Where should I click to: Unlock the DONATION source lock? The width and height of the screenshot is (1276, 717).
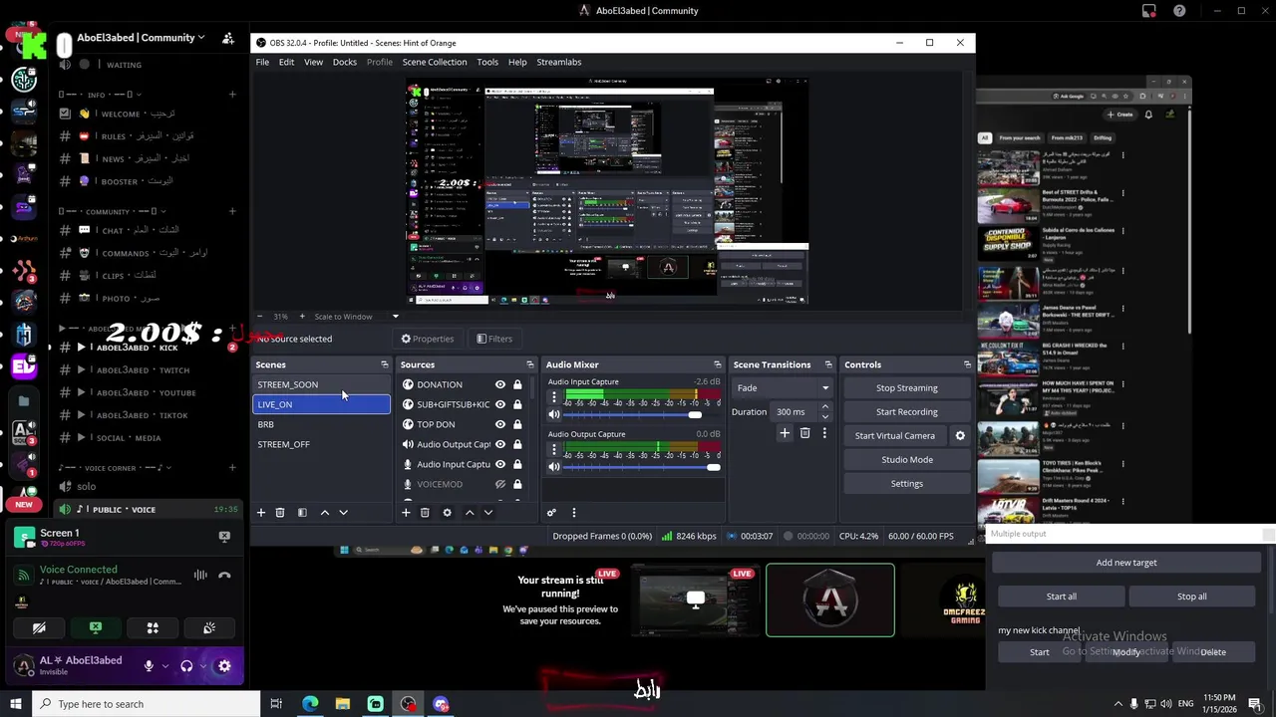517,384
